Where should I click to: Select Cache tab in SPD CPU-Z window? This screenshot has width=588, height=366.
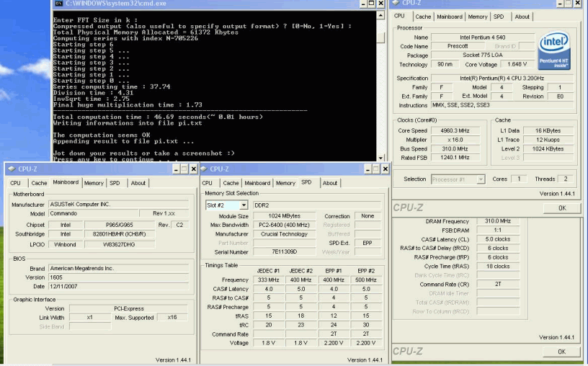[231, 183]
